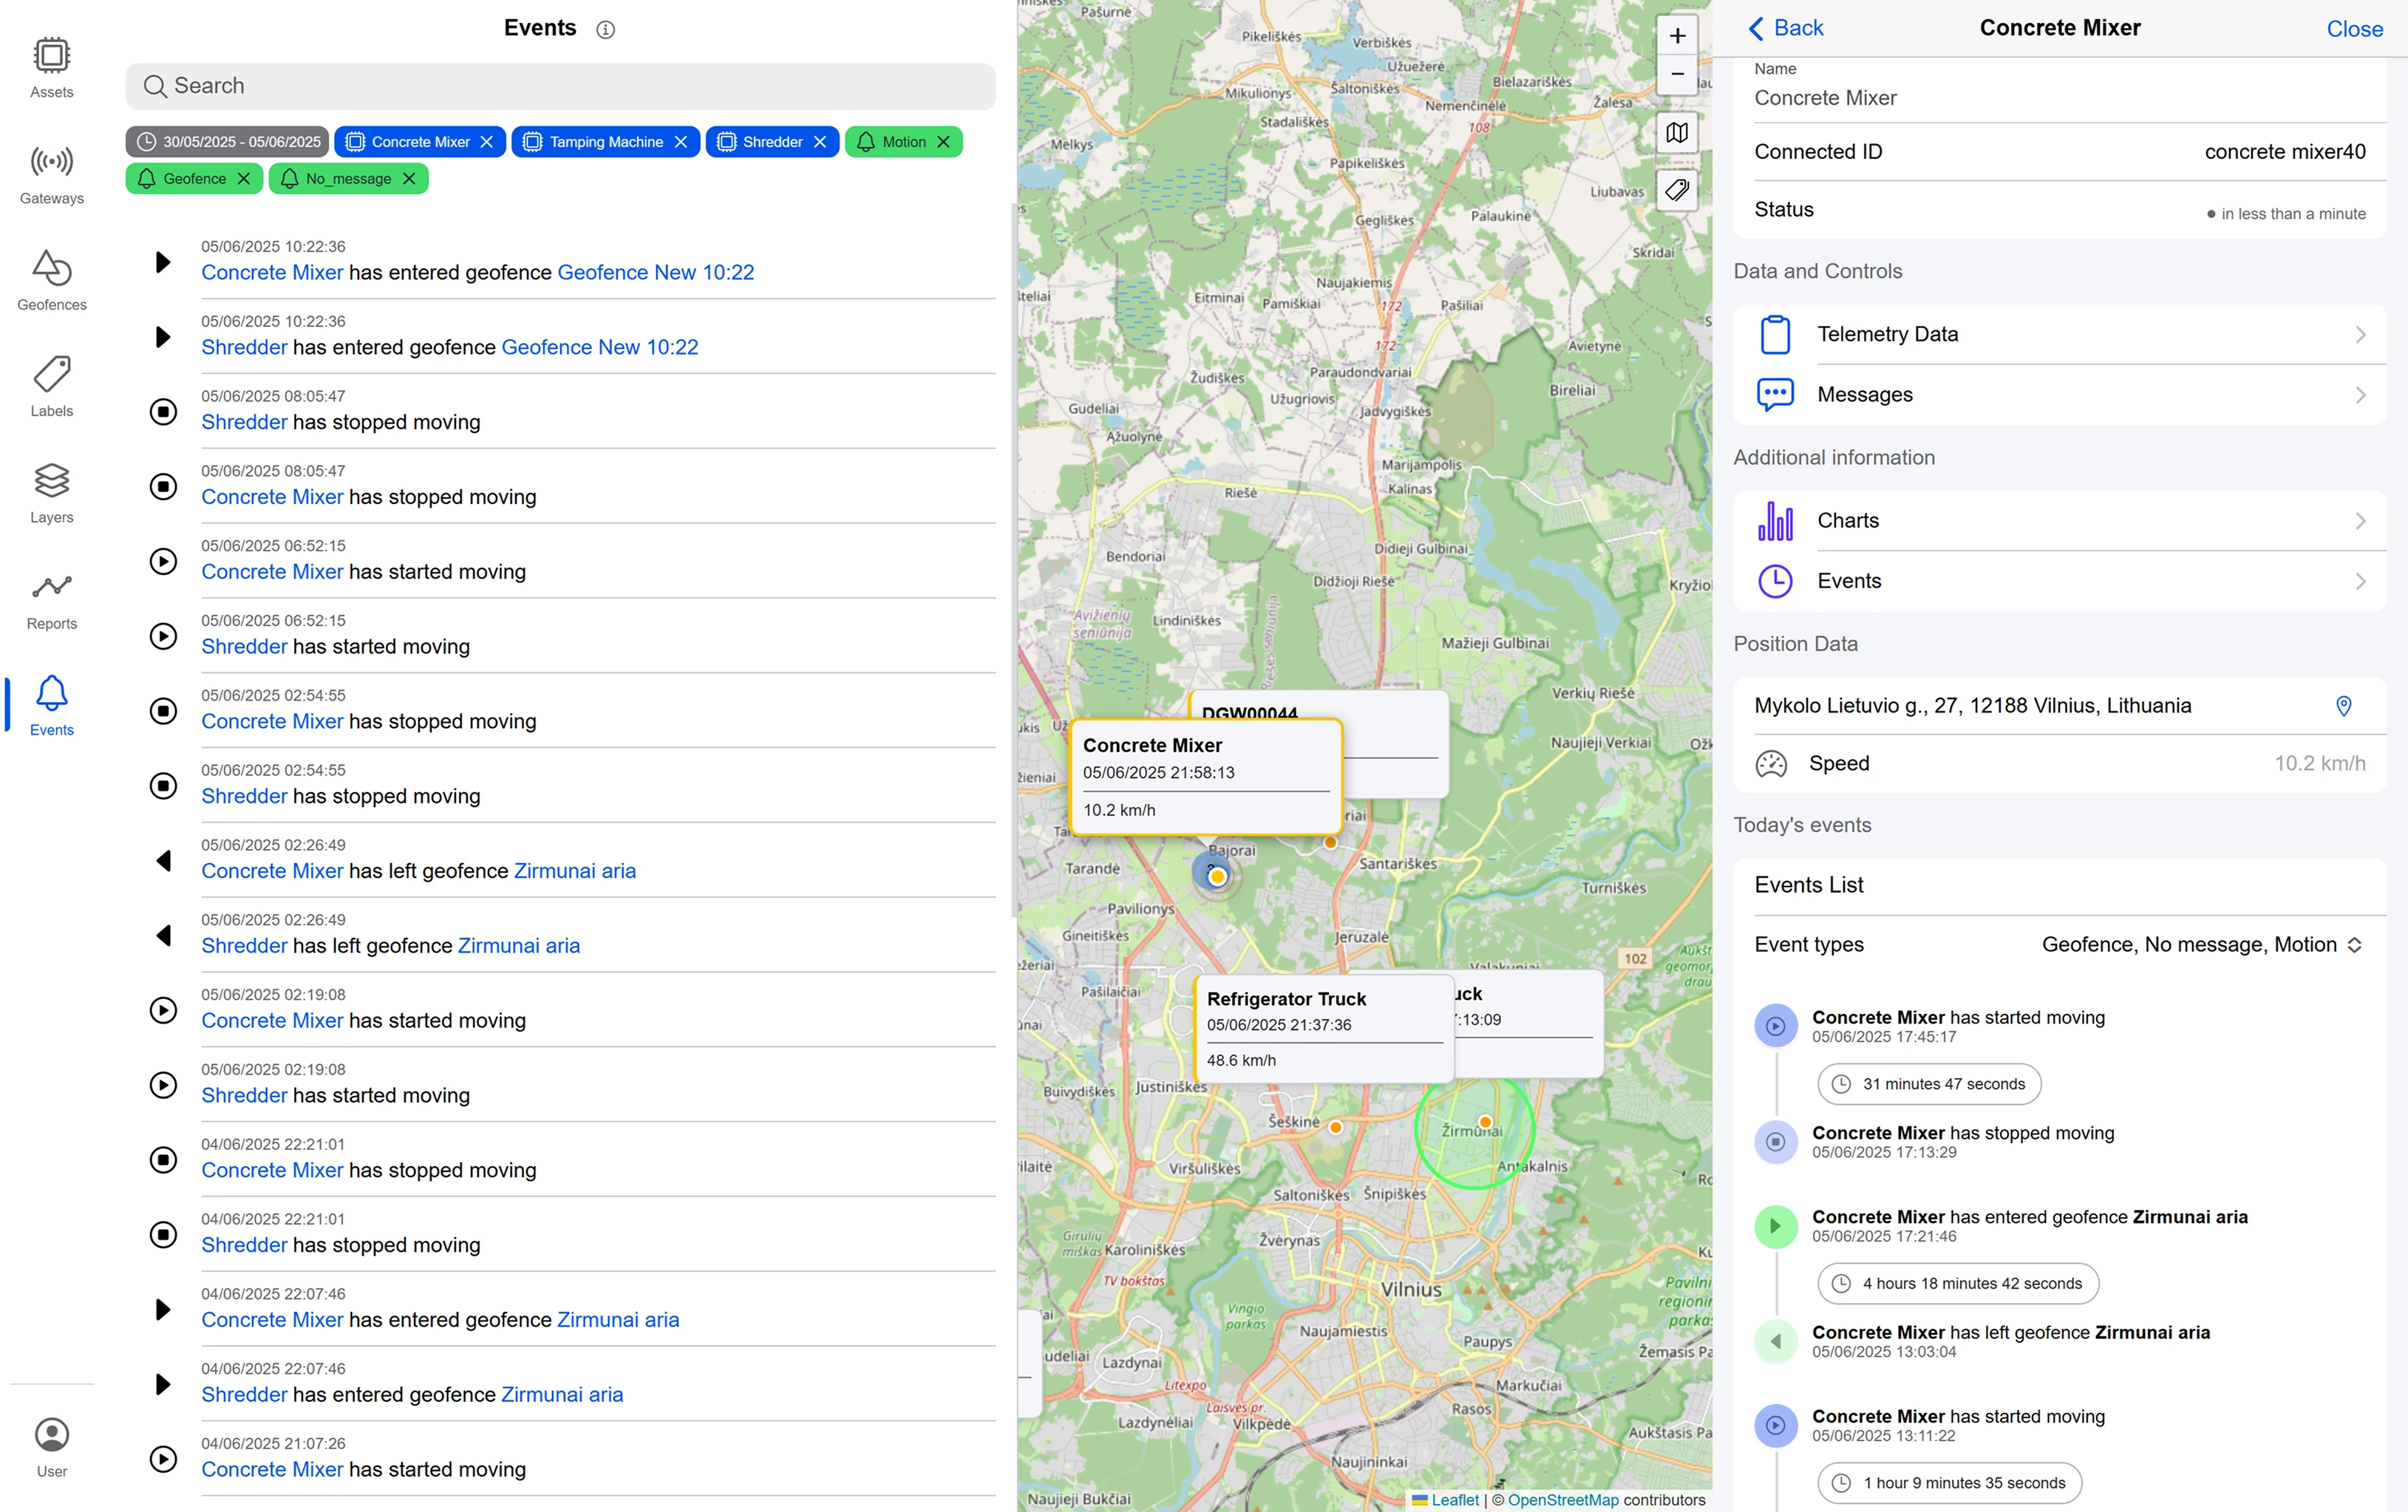The image size is (2408, 1512).
Task: Go Back from Concrete Mixer details
Action: coord(1786,28)
